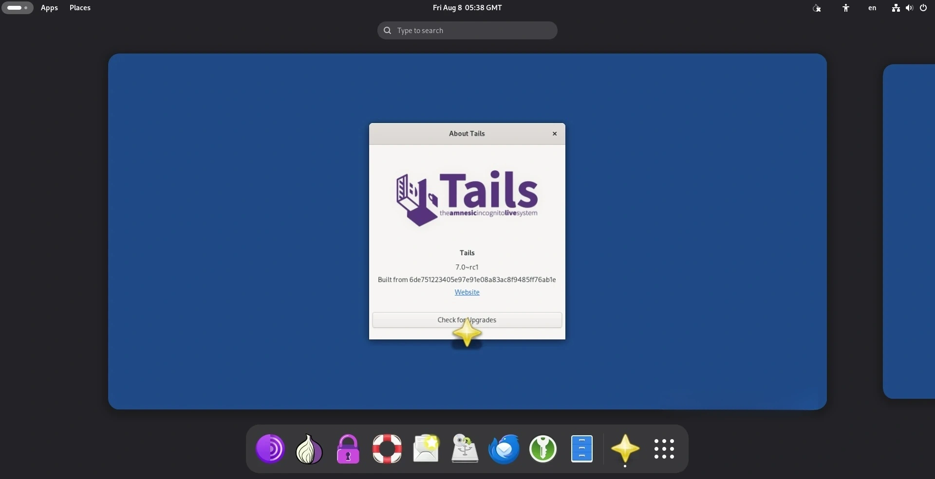Viewport: 935px width, 479px height.
Task: Click the Activities workspace indicator pill
Action: [18, 8]
